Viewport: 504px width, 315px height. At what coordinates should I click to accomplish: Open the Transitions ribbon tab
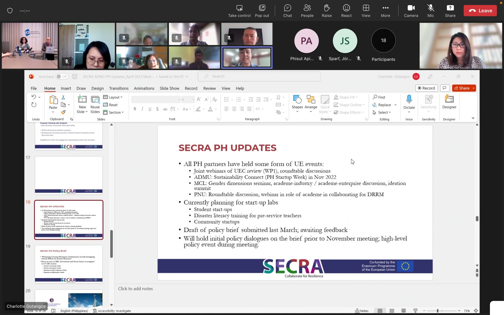pos(119,88)
